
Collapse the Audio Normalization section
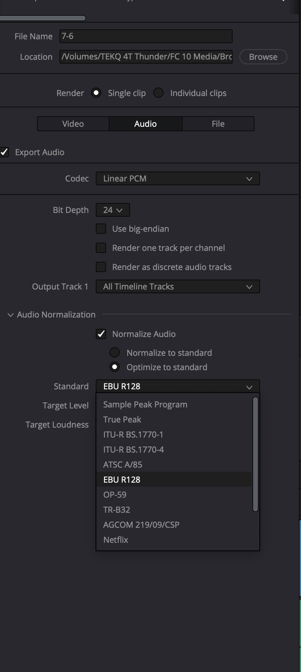[x=11, y=315]
